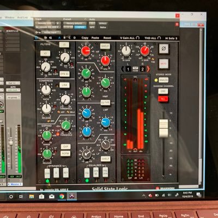Viewport: 218px width, 218px height.
Task: Click the white IN GAIN knob
Action: coord(126,51)
